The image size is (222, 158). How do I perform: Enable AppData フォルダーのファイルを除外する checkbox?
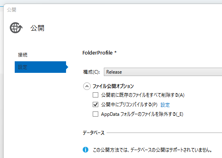pos(95,114)
